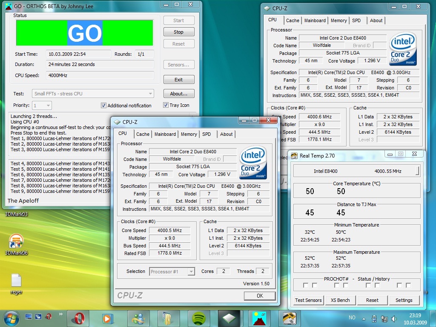Click Orthos title bar volcano icon
The image size is (436, 327).
9,6
